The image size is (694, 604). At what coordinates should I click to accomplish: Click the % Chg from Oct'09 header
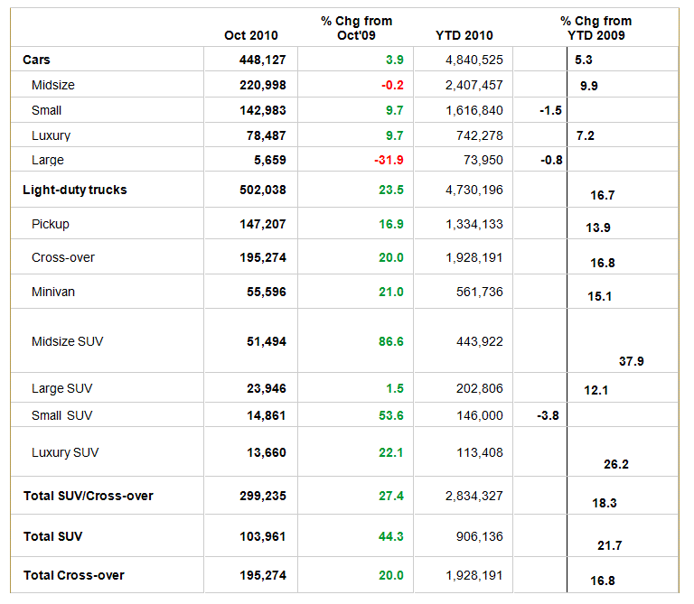[x=356, y=28]
